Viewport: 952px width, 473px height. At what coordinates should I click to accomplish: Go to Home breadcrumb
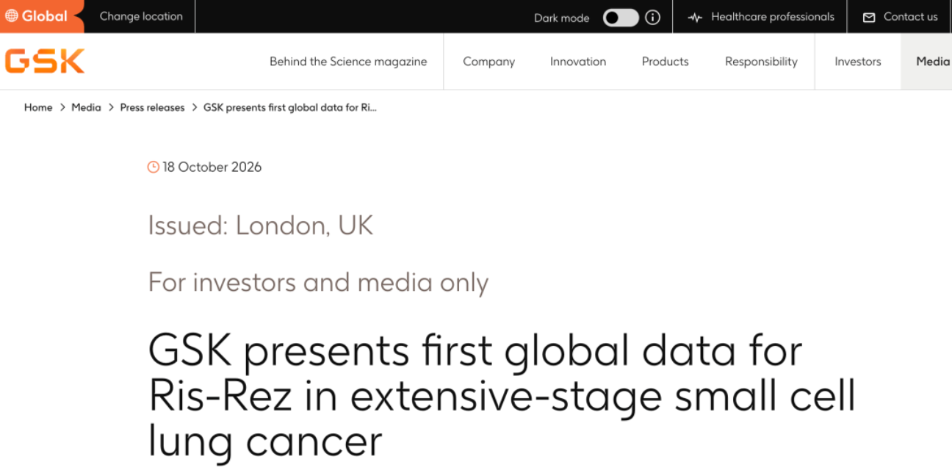coord(38,107)
